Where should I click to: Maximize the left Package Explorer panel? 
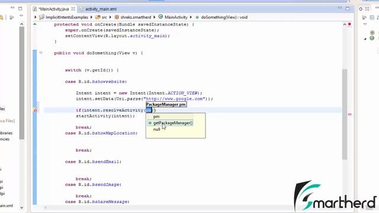coord(20,8)
